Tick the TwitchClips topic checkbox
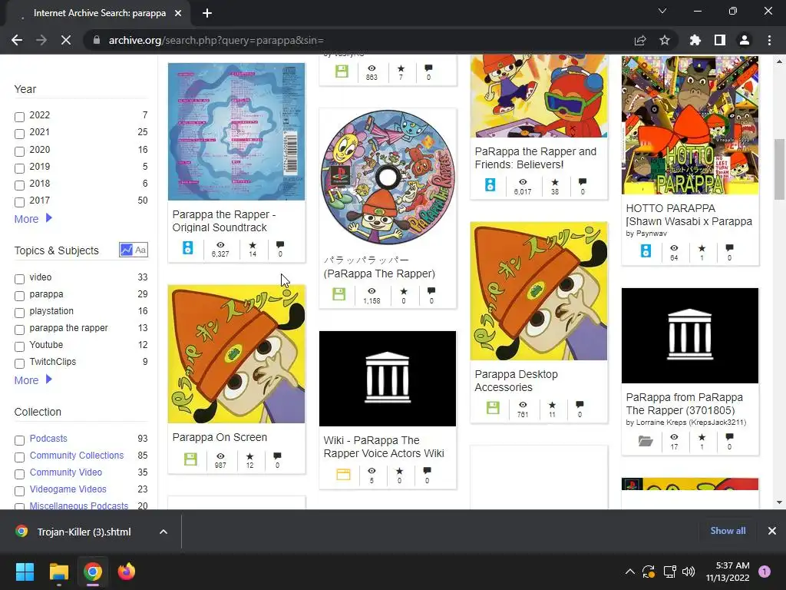The width and height of the screenshot is (786, 590). [x=19, y=363]
